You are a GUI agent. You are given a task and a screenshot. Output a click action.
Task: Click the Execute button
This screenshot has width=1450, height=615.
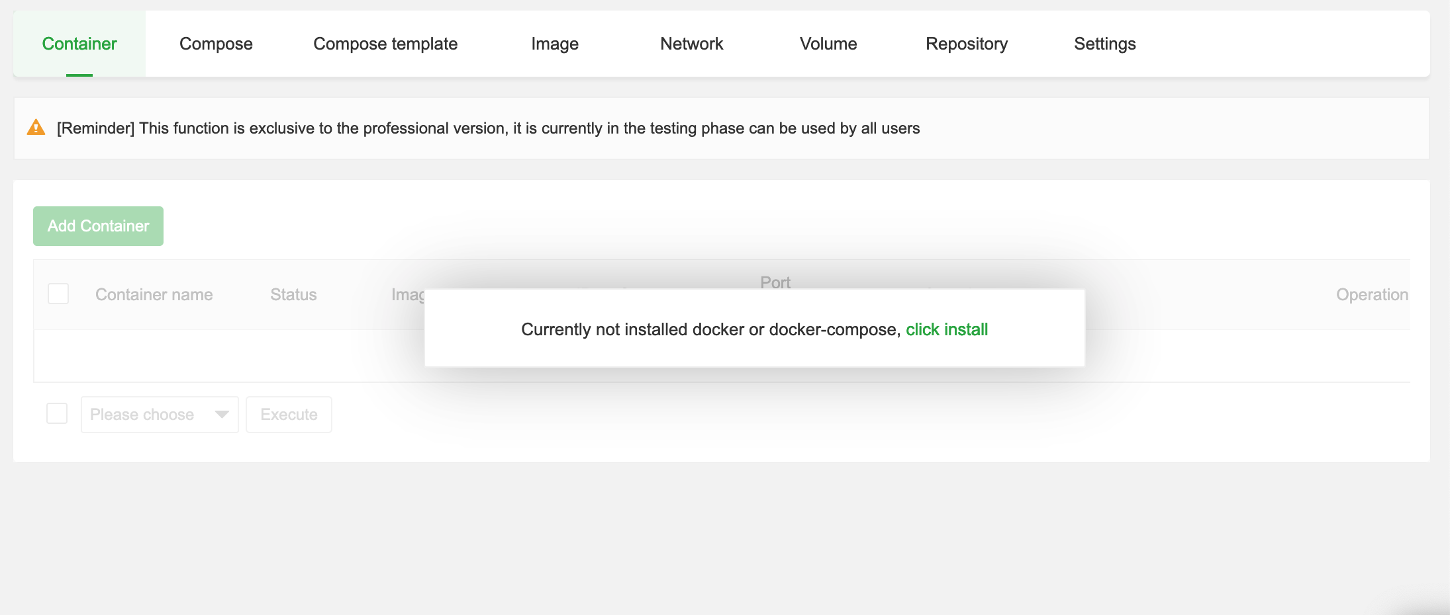(x=289, y=415)
